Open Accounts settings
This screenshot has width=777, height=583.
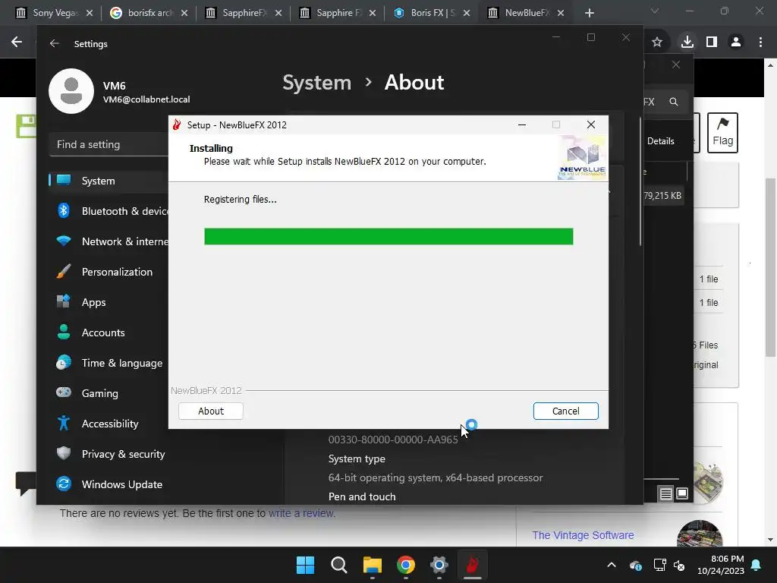(x=109, y=332)
